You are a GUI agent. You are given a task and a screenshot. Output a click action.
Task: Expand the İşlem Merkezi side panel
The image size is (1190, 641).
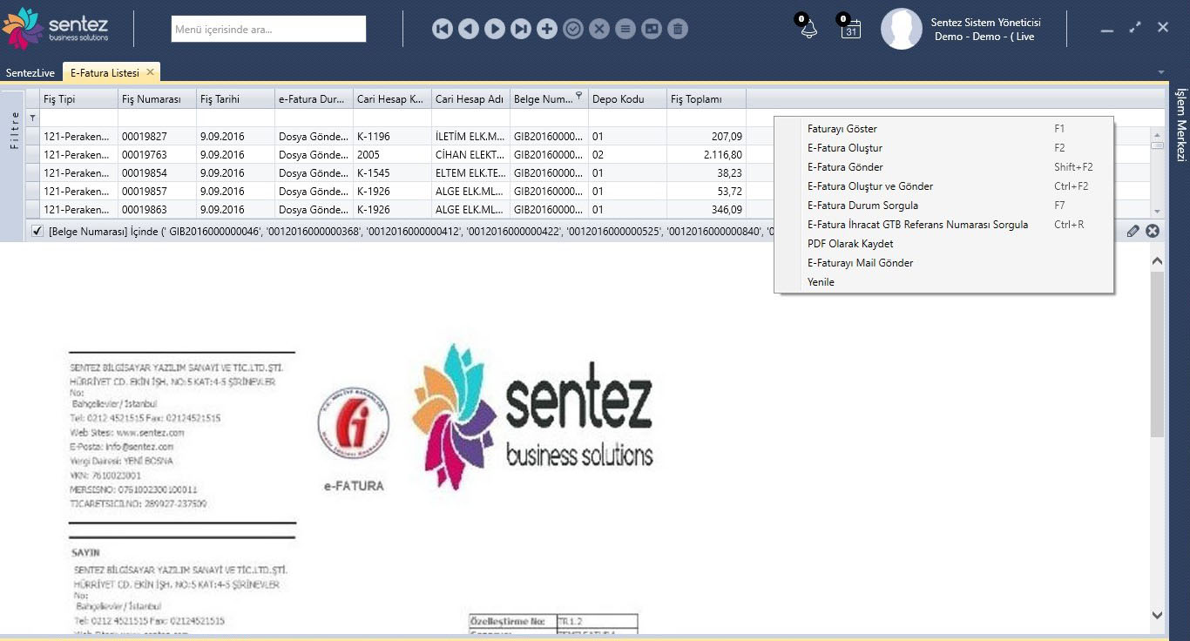(x=1181, y=125)
